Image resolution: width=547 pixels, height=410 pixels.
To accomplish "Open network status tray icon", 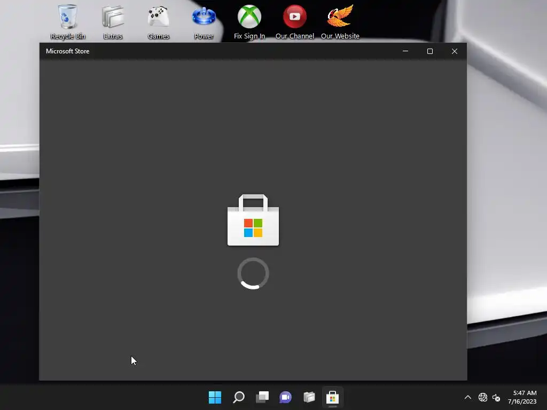I will [483, 397].
